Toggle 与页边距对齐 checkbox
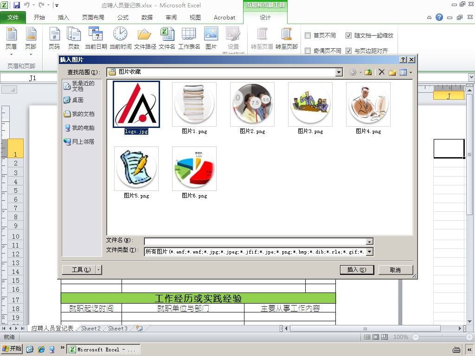This screenshot has height=356, width=475. click(x=349, y=51)
